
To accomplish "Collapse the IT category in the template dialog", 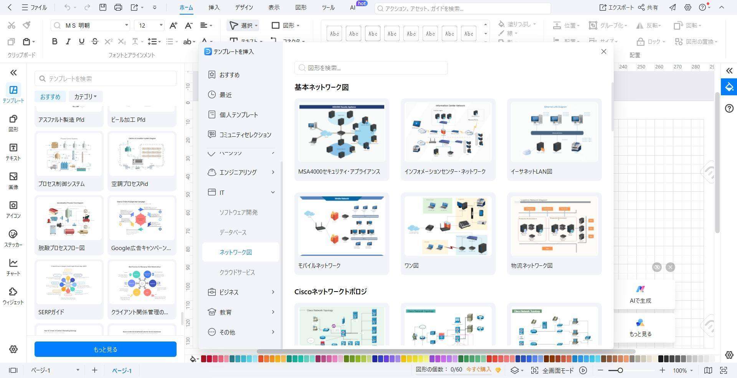I will click(x=273, y=192).
